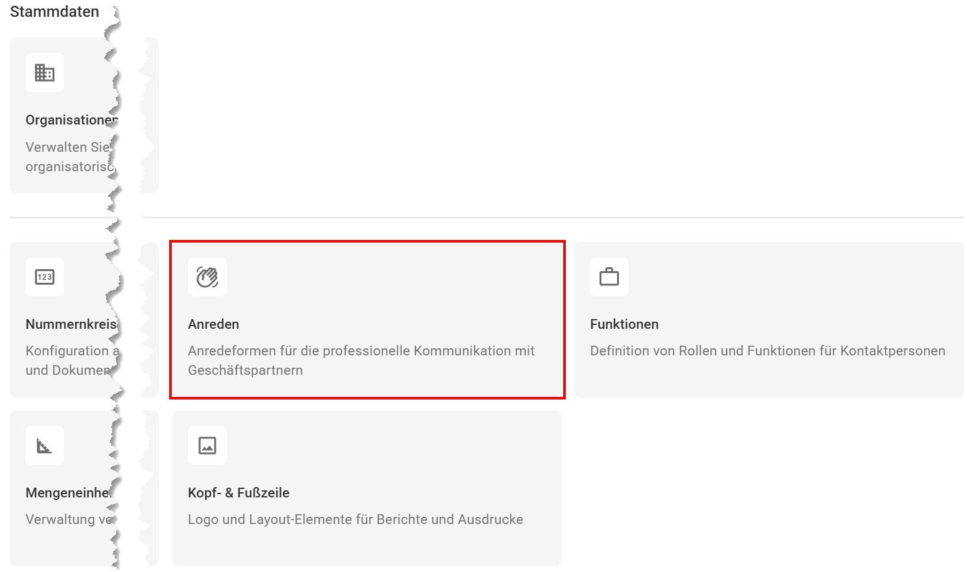Viewport: 967px width, 572px height.
Task: Click the Funktionen briefcase icon
Action: tap(609, 277)
